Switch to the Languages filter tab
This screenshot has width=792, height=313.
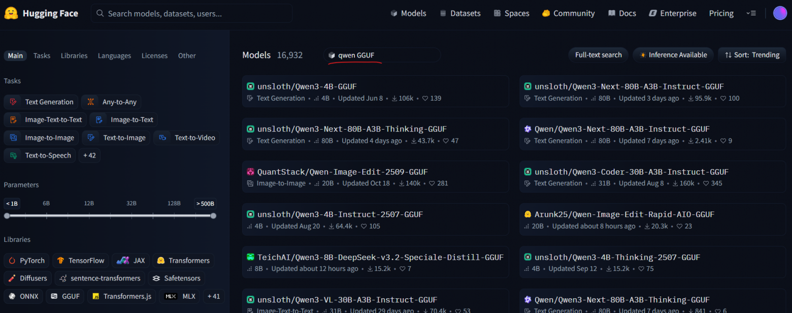[114, 55]
